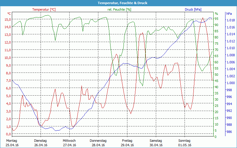Viewport: 237px width, 148px height.
Task: Click the '80' humidity axis value
Action: coord(217,38)
